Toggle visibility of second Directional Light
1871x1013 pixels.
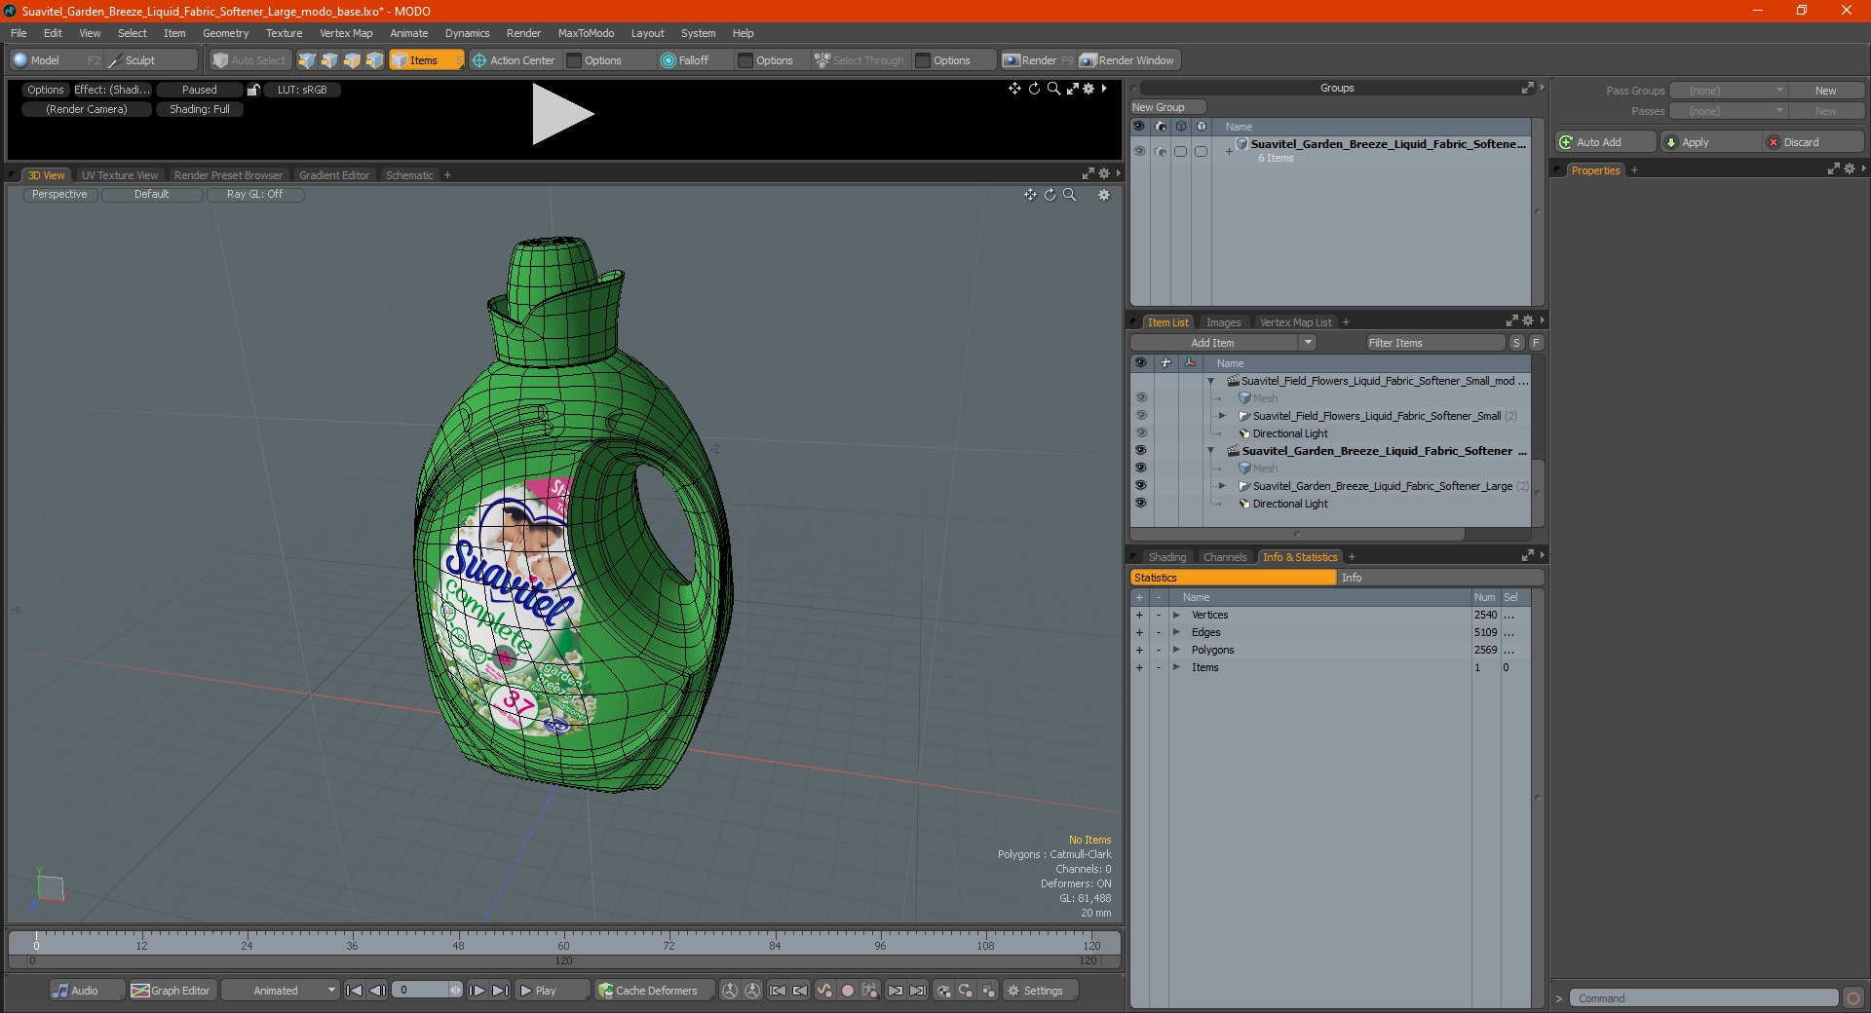[x=1140, y=504]
